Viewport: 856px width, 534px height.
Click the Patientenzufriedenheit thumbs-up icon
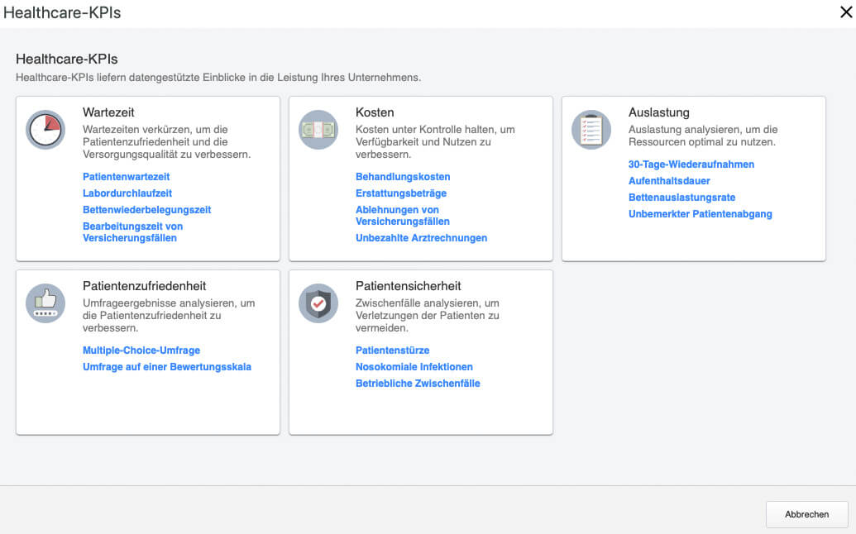pyautogui.click(x=45, y=303)
